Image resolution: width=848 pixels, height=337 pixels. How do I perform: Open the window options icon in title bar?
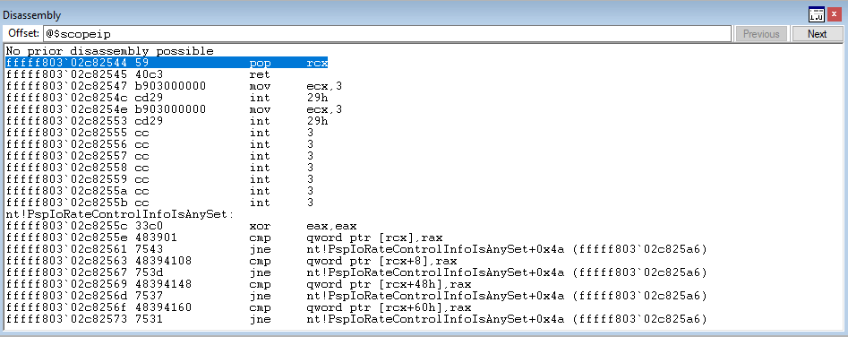coord(816,15)
